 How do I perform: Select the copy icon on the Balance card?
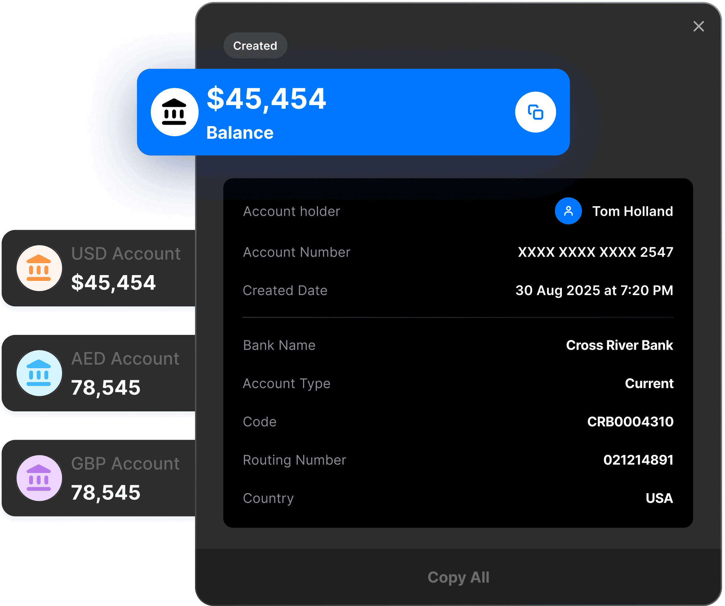pyautogui.click(x=535, y=112)
